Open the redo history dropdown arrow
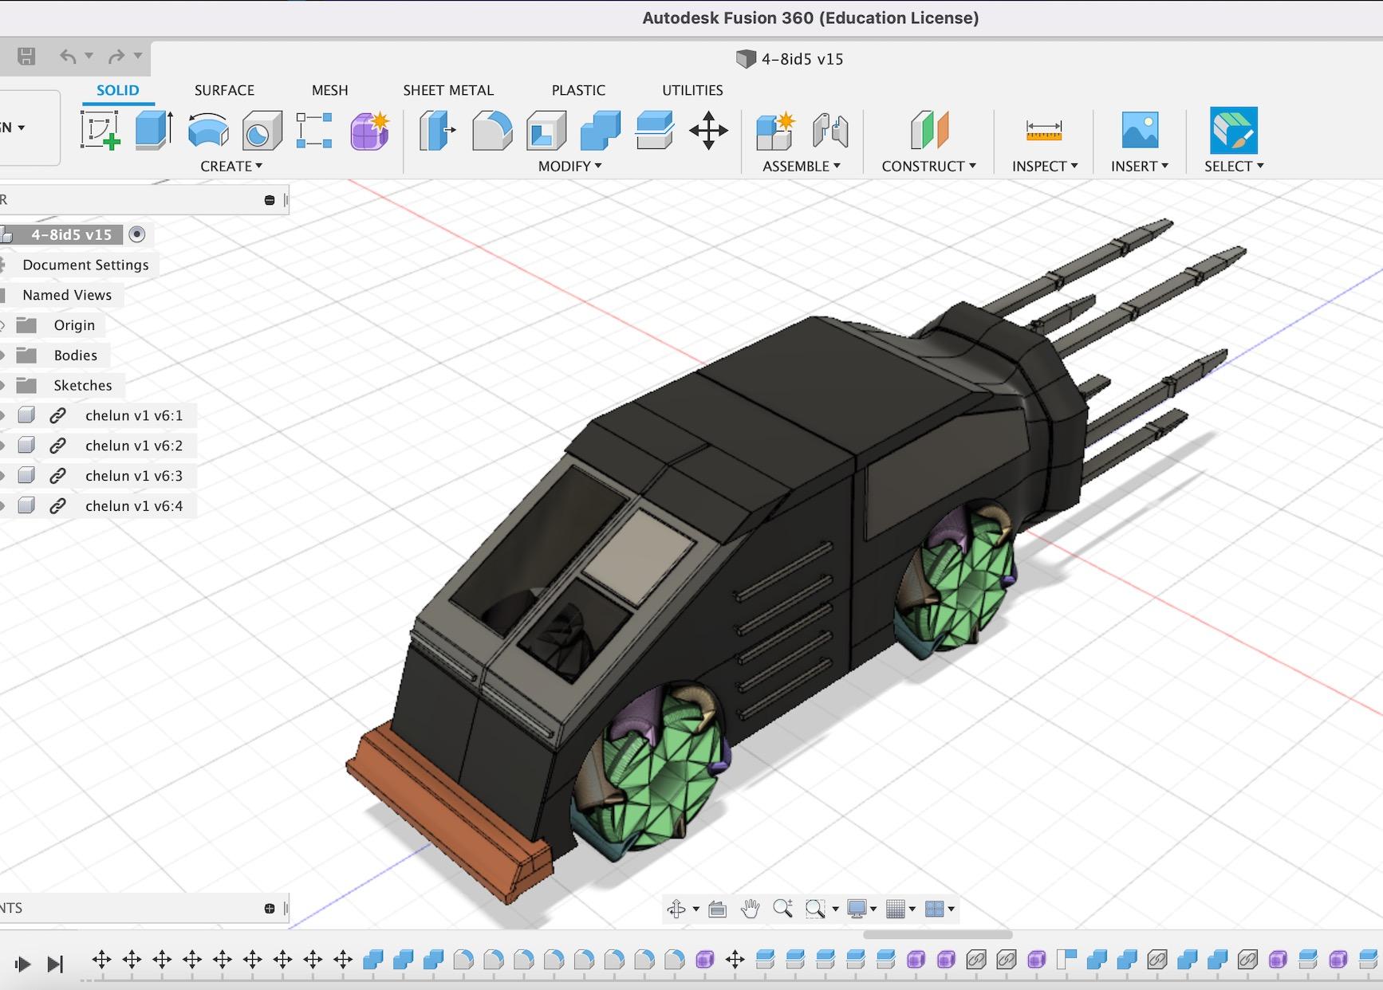The width and height of the screenshot is (1383, 990). [138, 56]
